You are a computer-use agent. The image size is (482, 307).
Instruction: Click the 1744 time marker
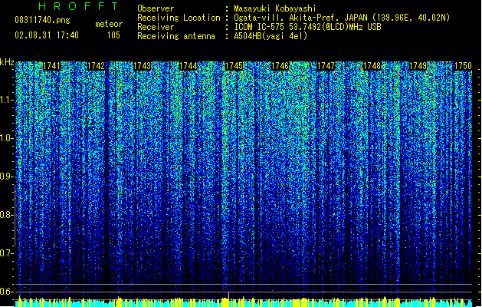pos(189,66)
